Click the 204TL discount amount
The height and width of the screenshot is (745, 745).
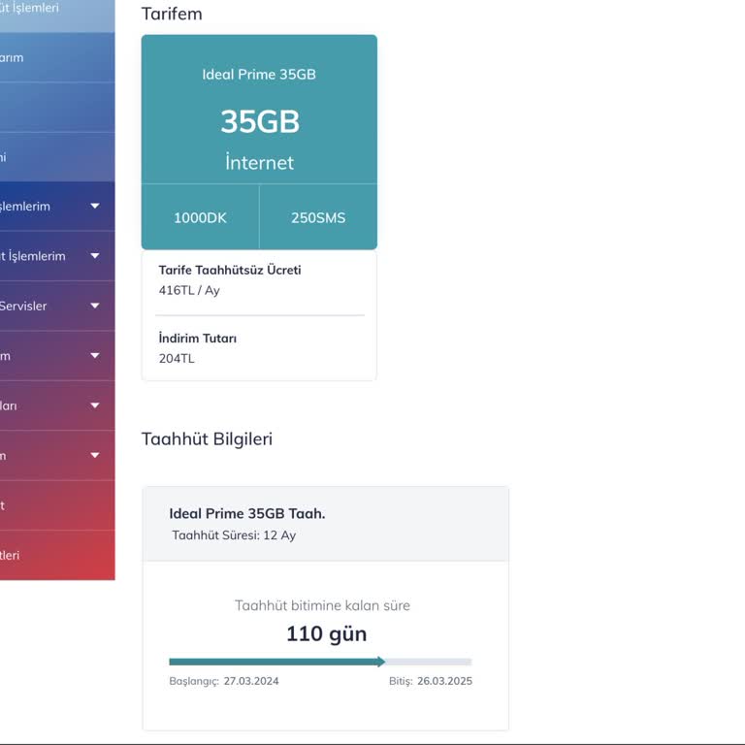coord(177,359)
